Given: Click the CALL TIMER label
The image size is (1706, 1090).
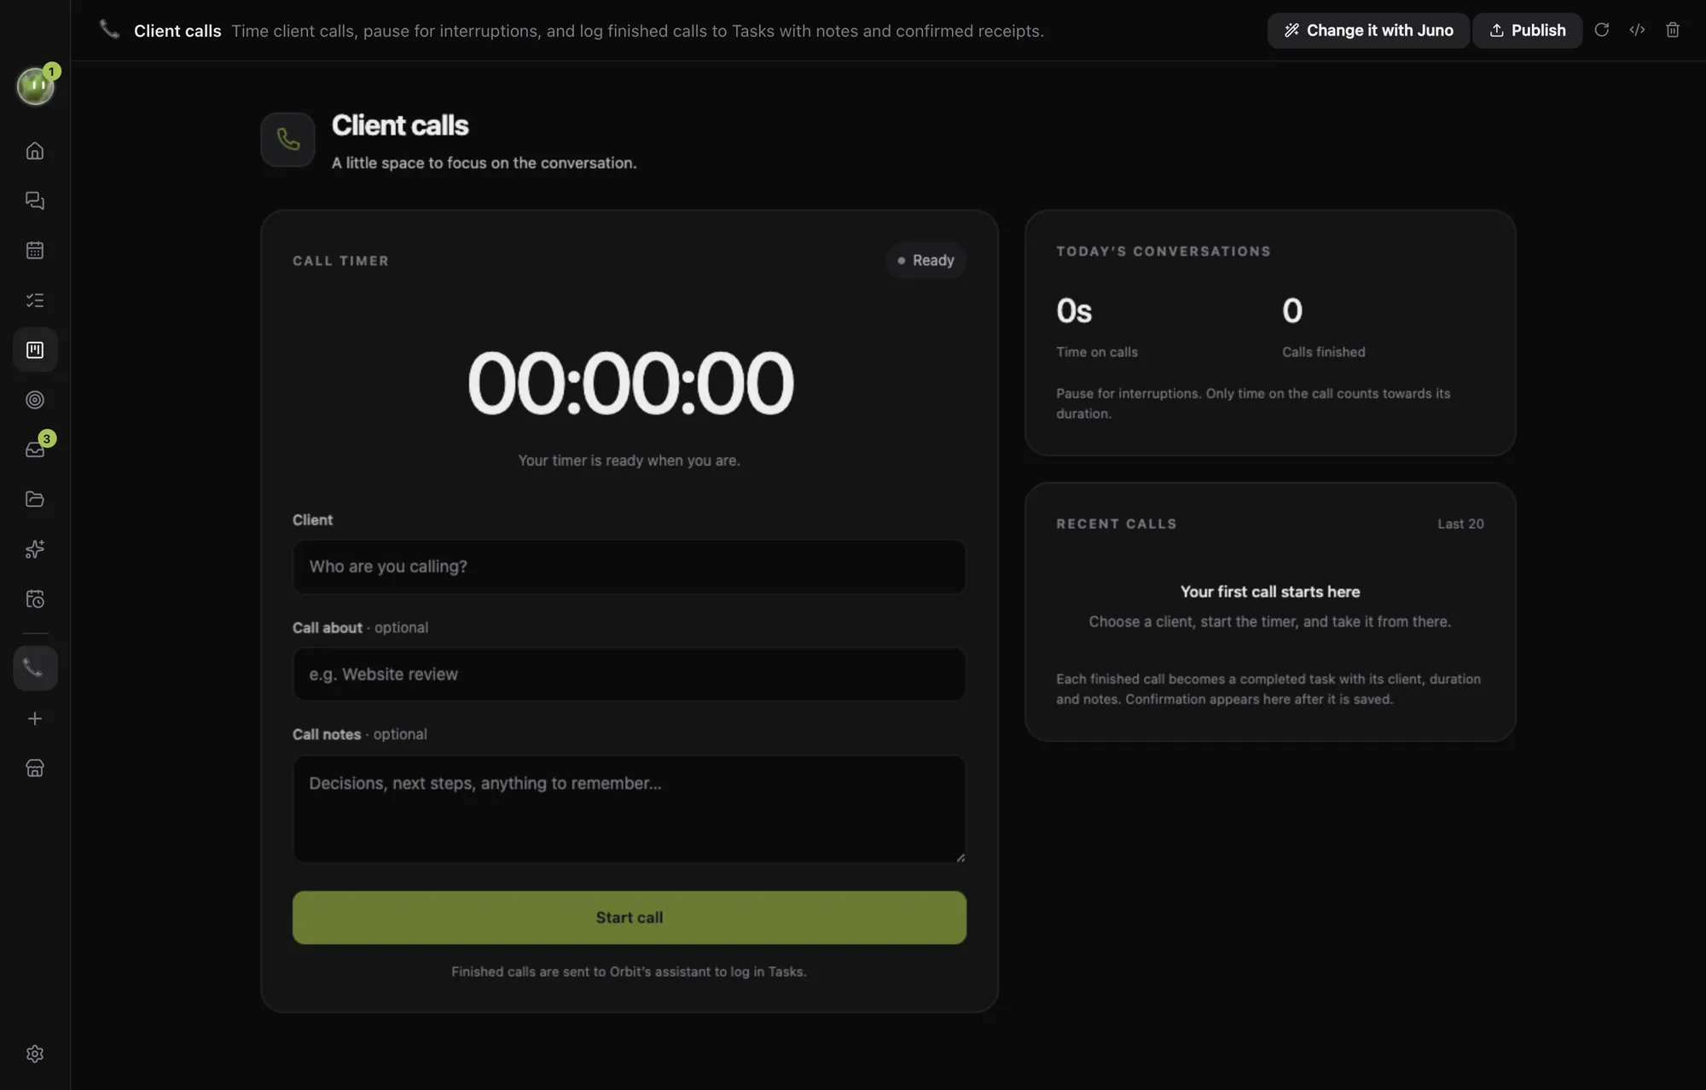Looking at the screenshot, I should click(x=340, y=261).
